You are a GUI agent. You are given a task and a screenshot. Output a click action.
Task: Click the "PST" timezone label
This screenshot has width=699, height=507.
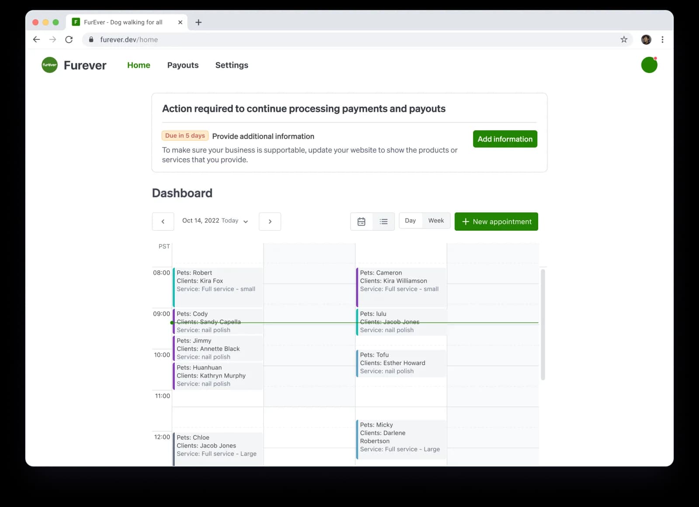coord(164,247)
